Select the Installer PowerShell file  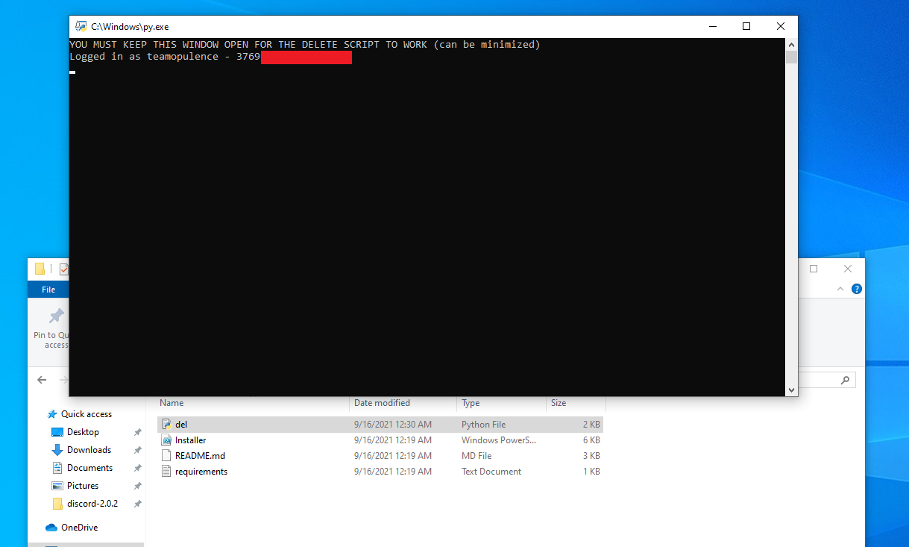click(380, 440)
